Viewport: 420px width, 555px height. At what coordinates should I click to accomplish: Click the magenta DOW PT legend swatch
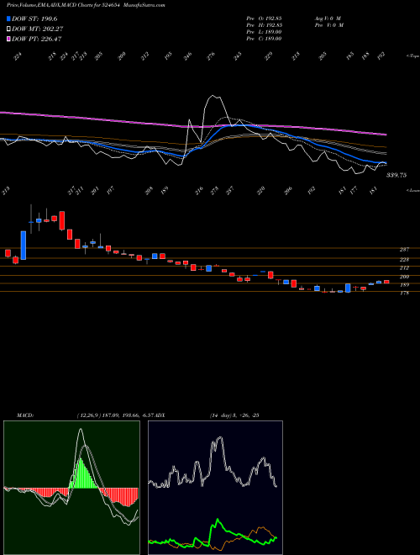(8, 39)
